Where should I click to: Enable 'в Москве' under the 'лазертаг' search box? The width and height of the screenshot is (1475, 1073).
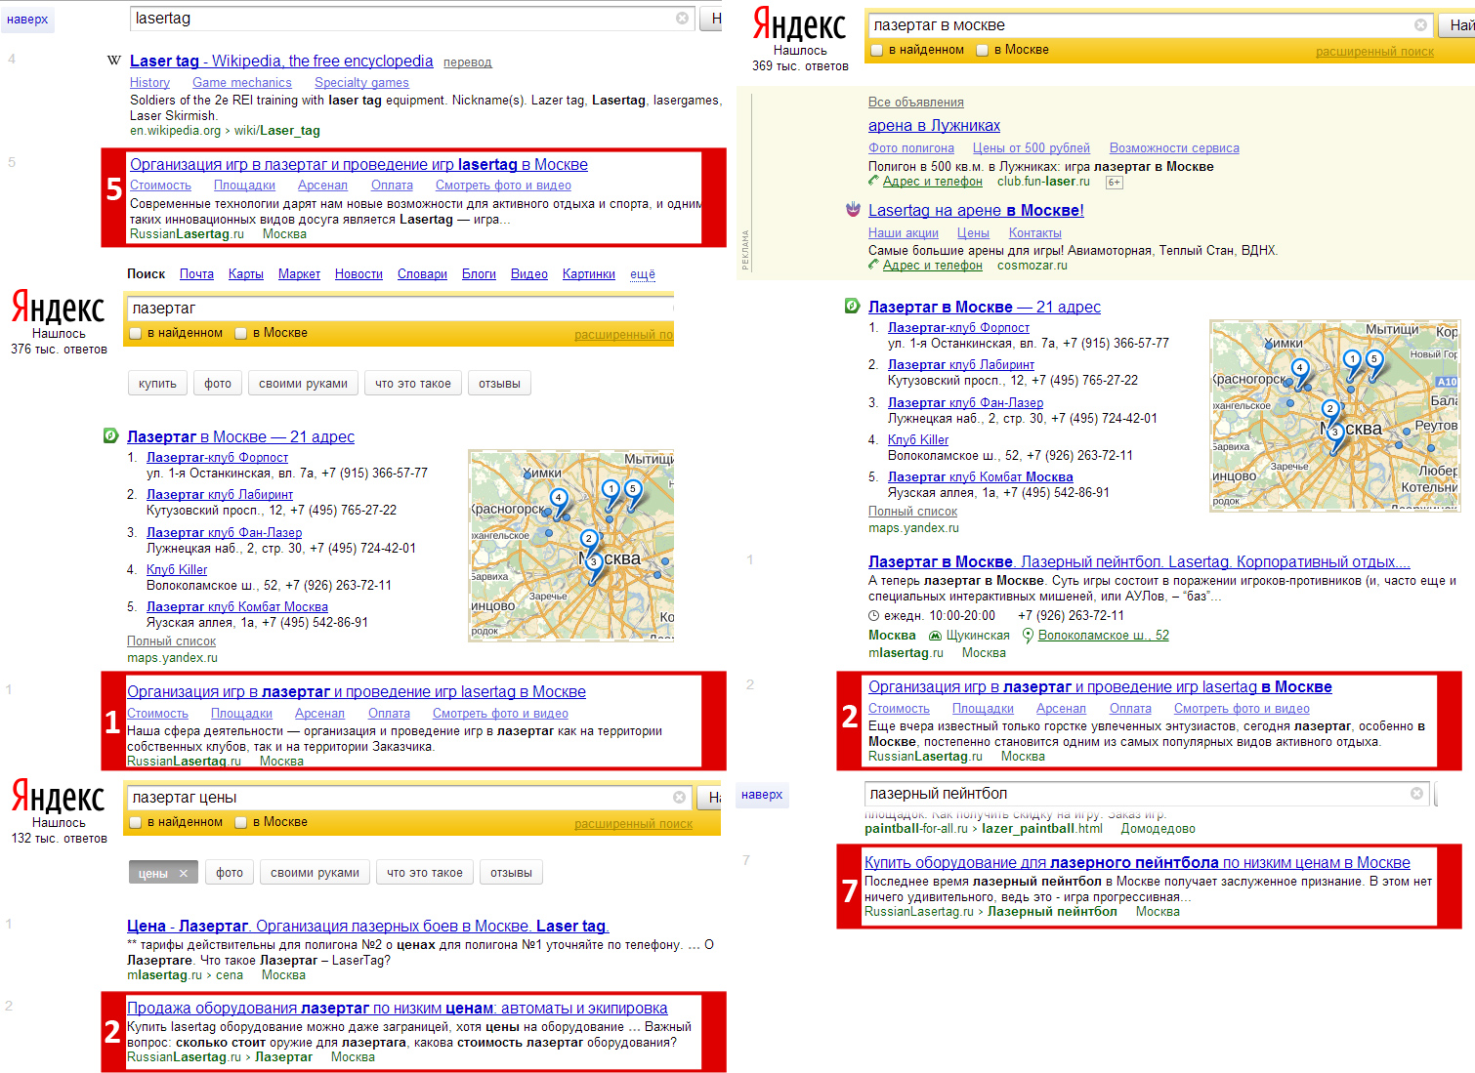click(x=241, y=333)
